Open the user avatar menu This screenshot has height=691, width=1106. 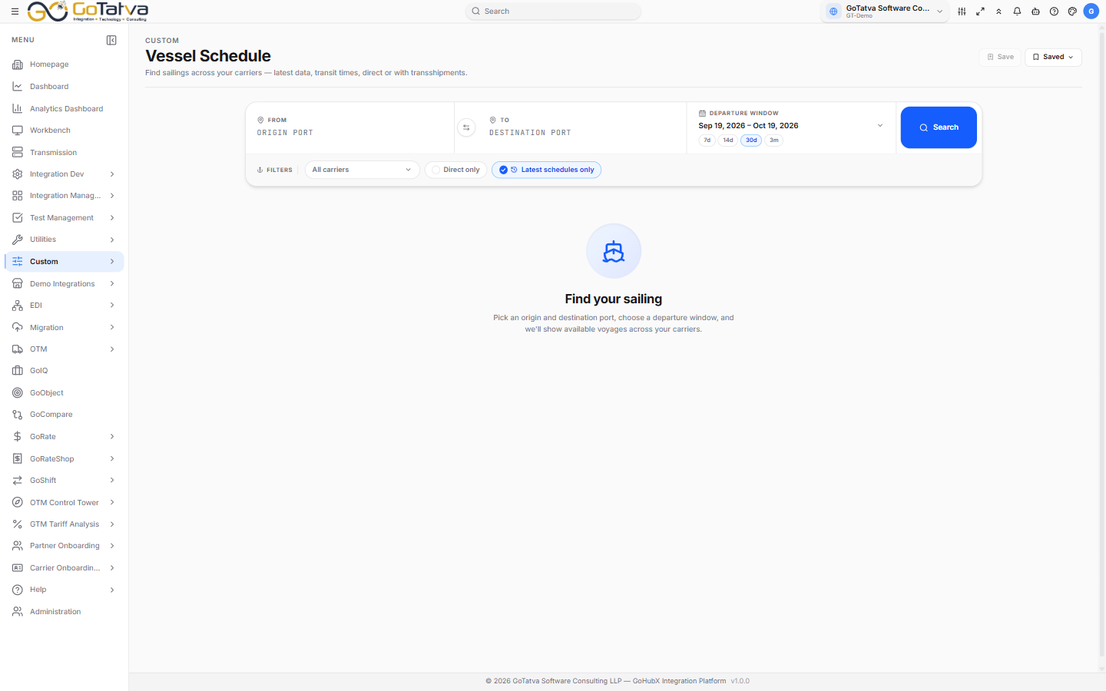[x=1091, y=12]
